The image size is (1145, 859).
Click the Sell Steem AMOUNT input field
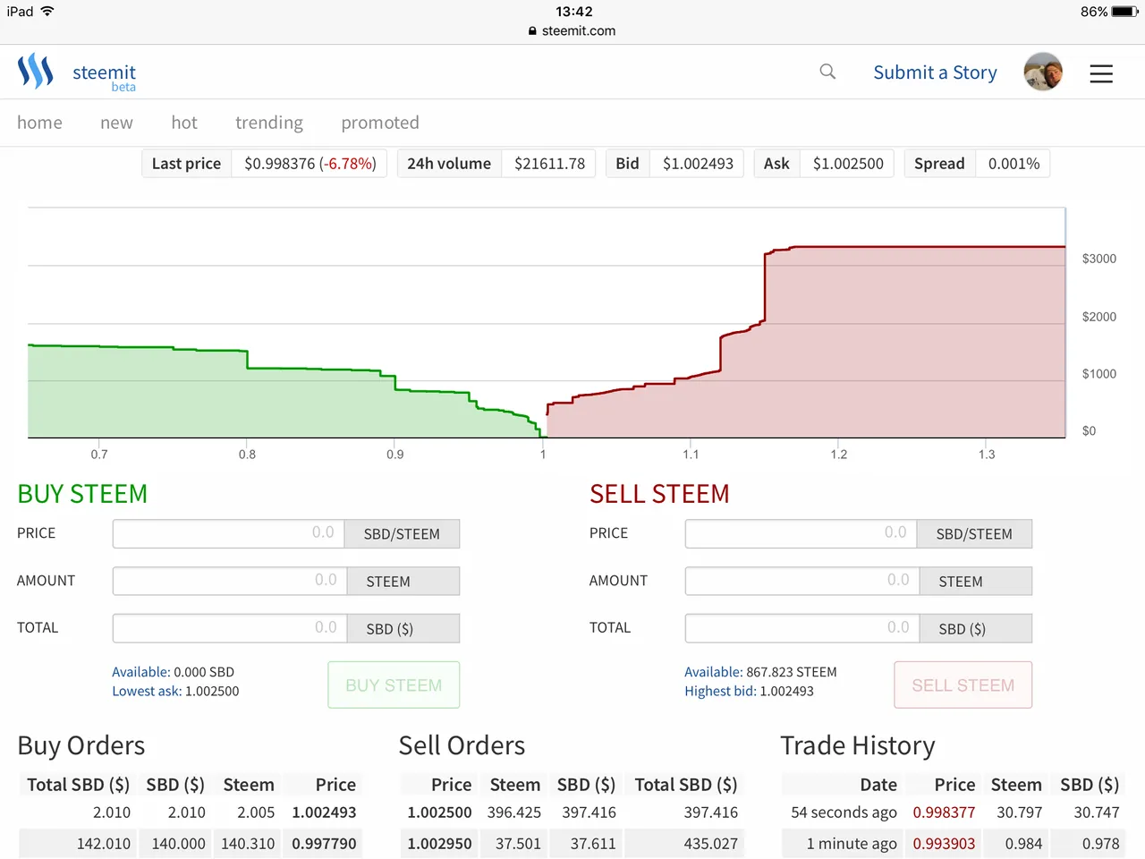tap(801, 581)
